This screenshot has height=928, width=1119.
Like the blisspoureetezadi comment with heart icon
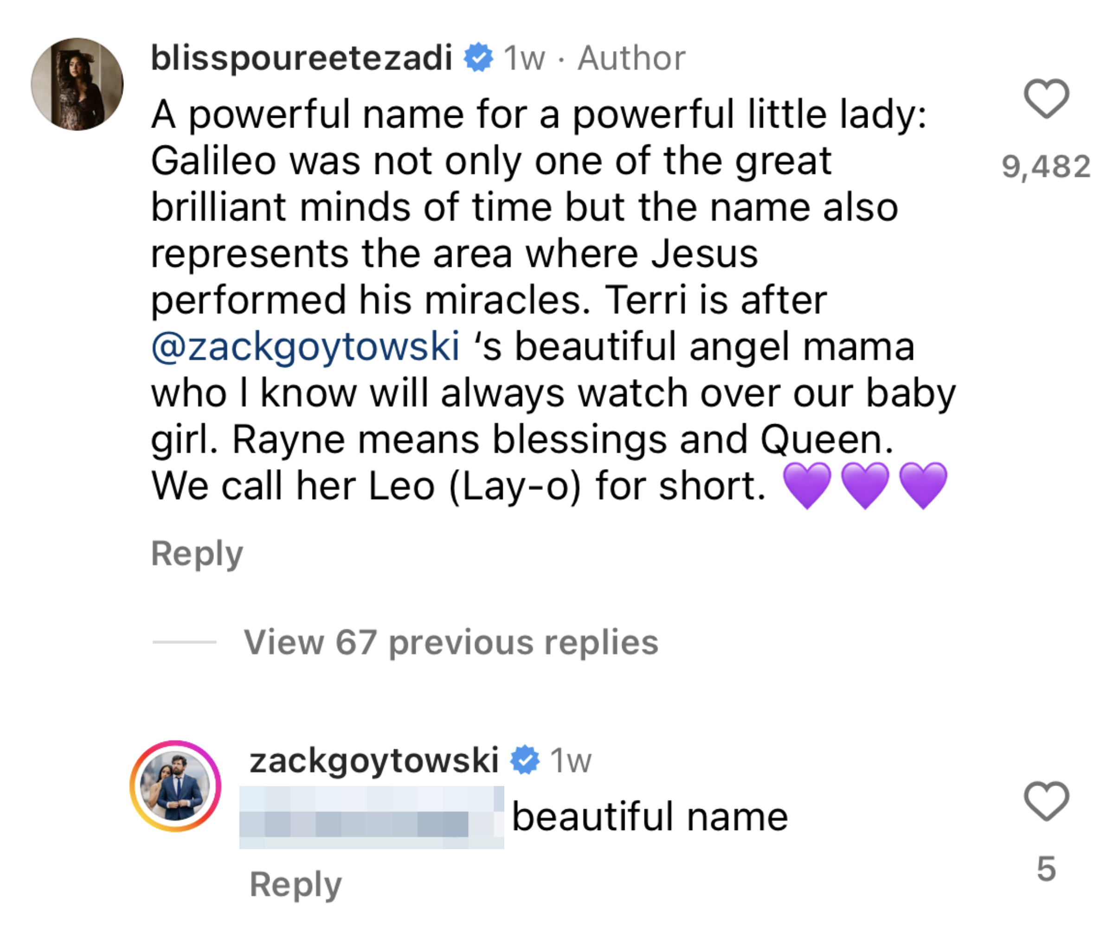coord(1046,99)
